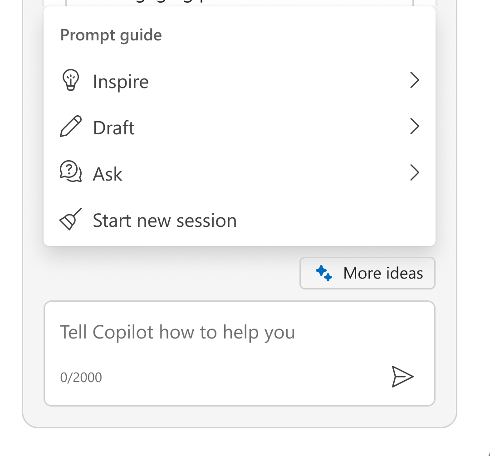This screenshot has height=456, width=490.
Task: Click the Prompt guide heading
Action: pyautogui.click(x=110, y=34)
